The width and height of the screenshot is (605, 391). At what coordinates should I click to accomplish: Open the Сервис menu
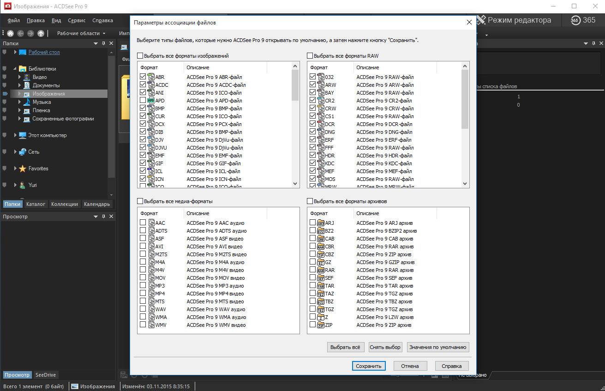pos(77,20)
